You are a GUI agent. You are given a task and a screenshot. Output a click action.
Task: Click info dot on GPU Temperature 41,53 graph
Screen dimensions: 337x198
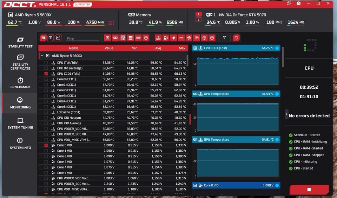click(277, 94)
